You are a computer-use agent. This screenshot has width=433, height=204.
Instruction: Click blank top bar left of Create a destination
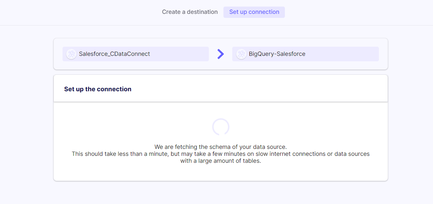73,12
